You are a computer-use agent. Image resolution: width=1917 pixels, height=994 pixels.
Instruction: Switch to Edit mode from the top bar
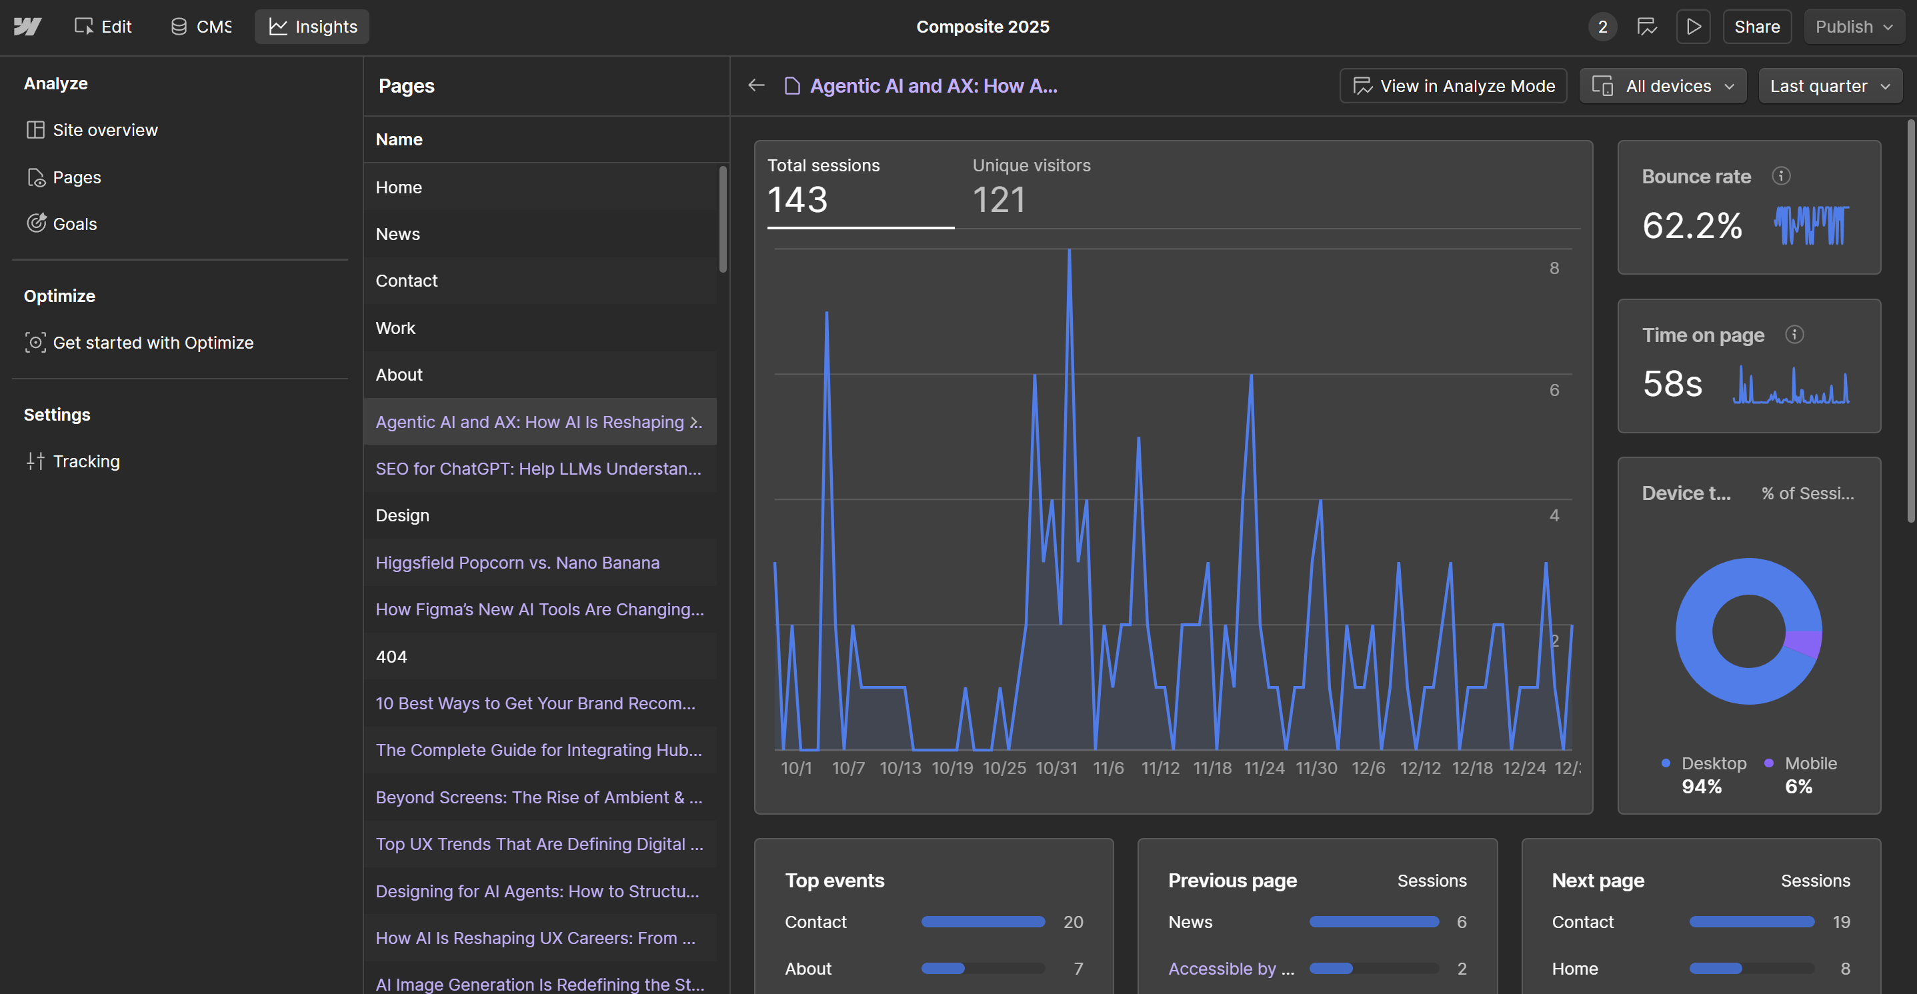click(x=103, y=26)
